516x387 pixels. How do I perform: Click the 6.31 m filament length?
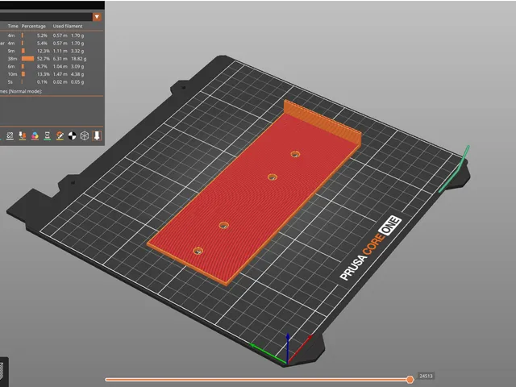60,59
